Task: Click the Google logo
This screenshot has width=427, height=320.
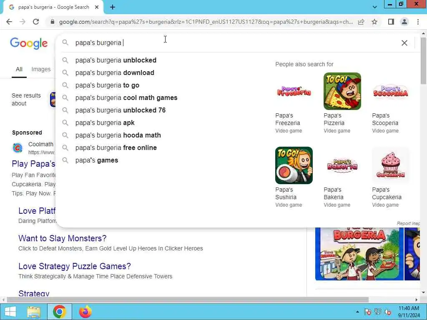Action: (x=29, y=43)
